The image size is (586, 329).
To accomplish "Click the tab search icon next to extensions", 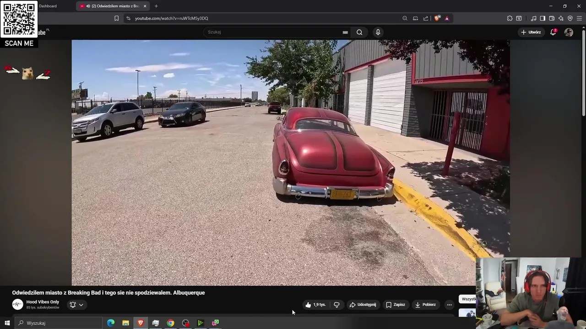I will 519,18.
